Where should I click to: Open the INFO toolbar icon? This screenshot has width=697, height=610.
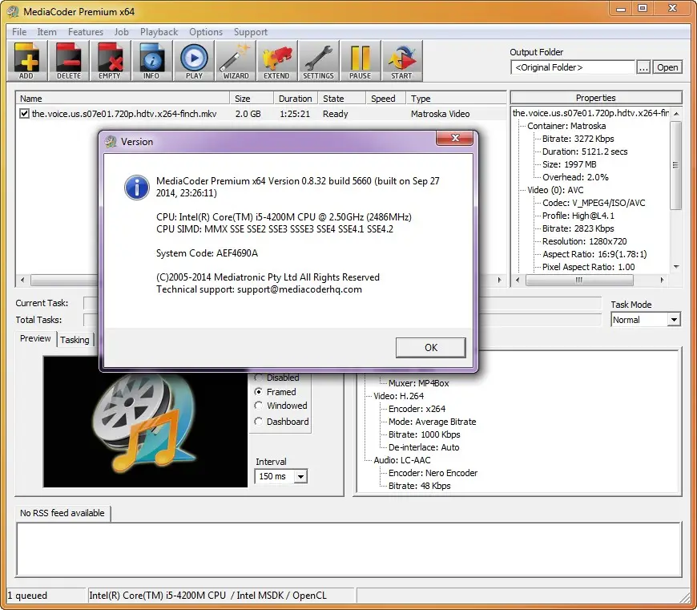coord(151,61)
